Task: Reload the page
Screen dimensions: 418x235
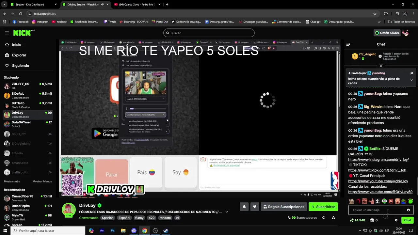Action: pyautogui.click(x=20, y=14)
